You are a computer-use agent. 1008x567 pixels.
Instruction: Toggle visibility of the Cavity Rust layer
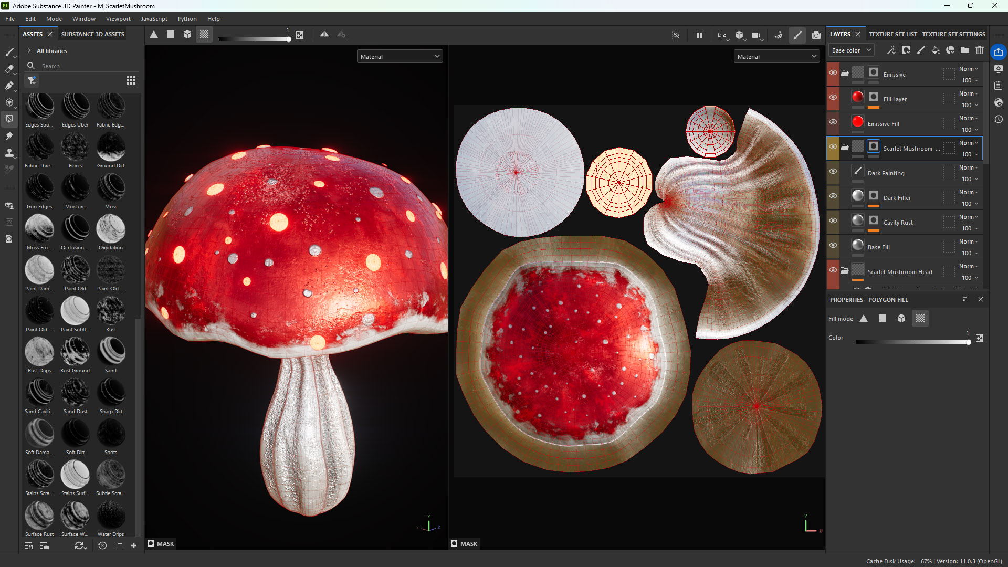[833, 222]
